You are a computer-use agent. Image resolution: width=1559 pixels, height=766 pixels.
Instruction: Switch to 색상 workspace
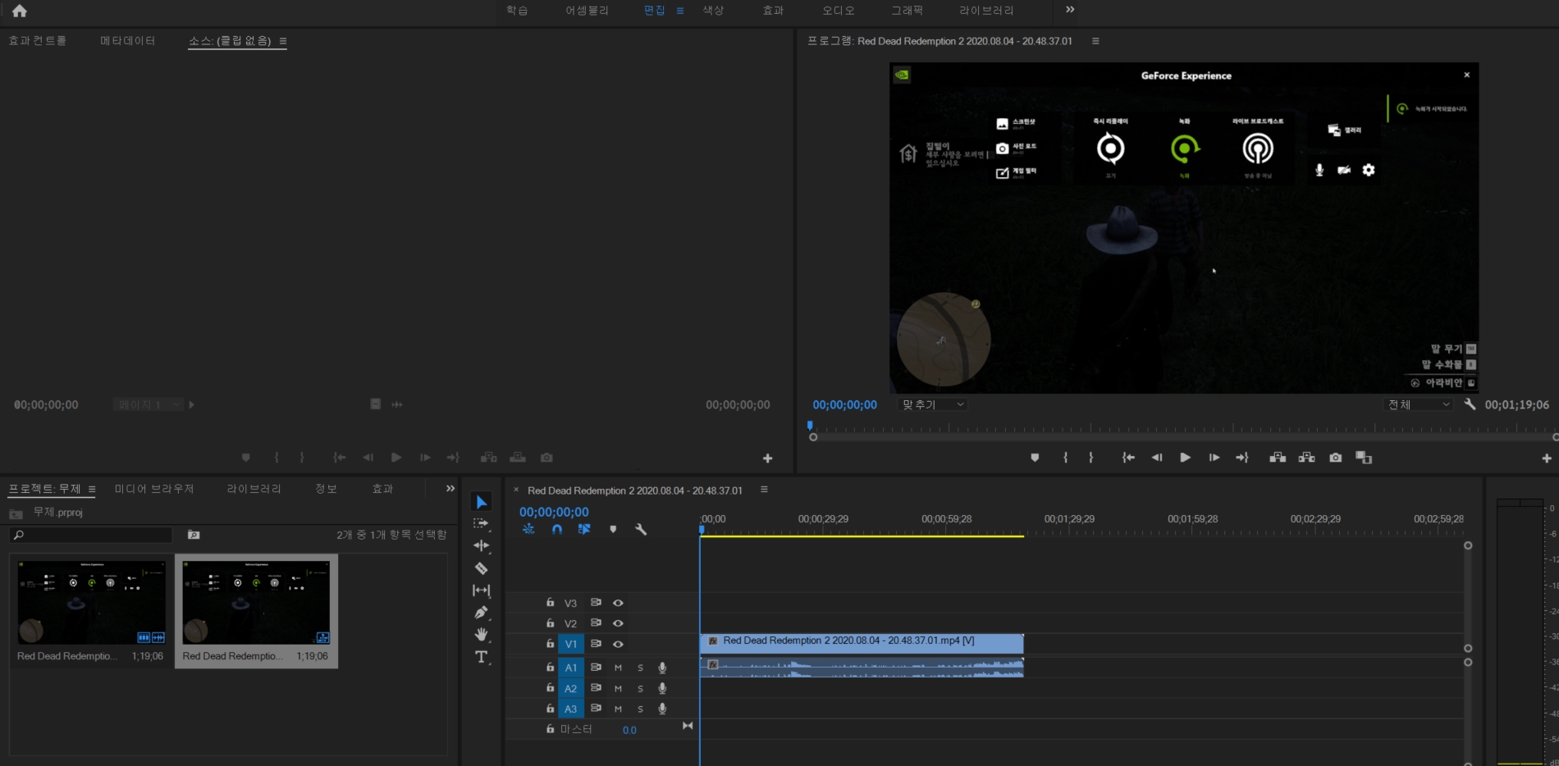(713, 11)
